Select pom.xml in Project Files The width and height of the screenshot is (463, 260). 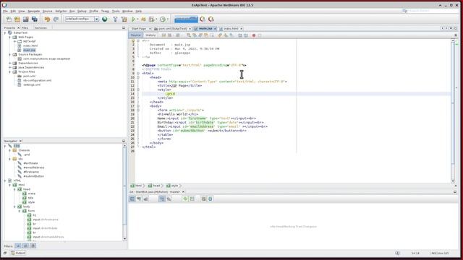(x=29, y=76)
